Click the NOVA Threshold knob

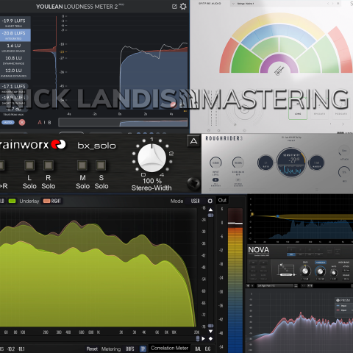[x=320, y=271]
